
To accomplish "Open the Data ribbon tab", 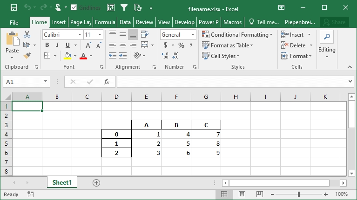I will [125, 22].
